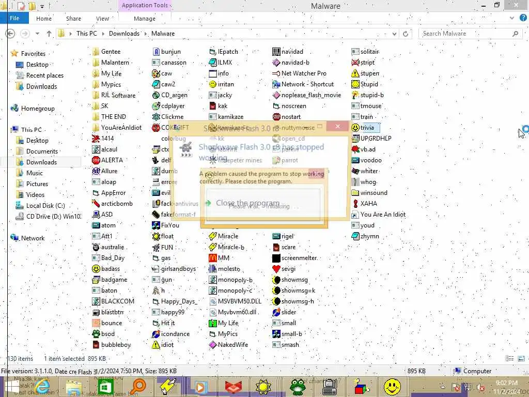Click the Application Tools contextual tab

145,5
